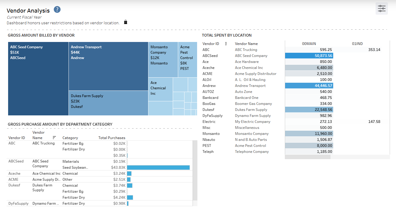Click the Seed Soybean bar worth $43.83K
Viewport: 396px width, 211px height.
coord(158,168)
